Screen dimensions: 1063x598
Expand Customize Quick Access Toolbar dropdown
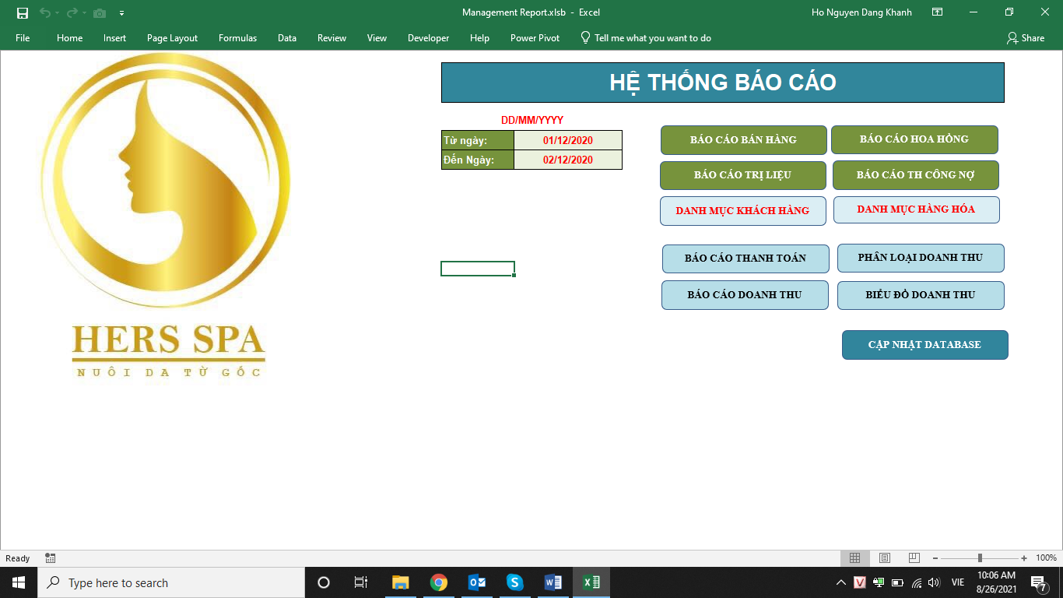(121, 13)
